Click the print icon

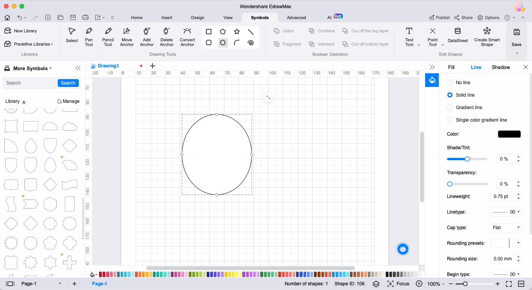[85, 18]
